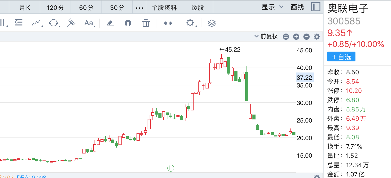
Task: Click the 跌停 6.80 row
Action: click(343, 100)
